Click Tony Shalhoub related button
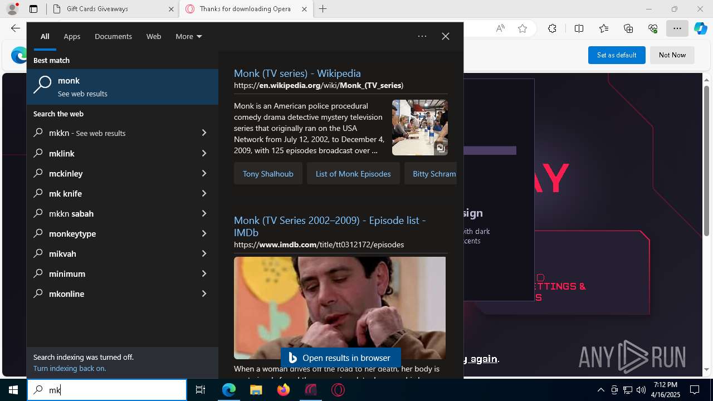The image size is (713, 401). click(x=268, y=174)
